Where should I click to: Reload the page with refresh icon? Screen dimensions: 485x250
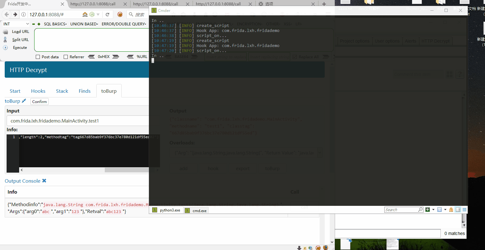tap(108, 14)
